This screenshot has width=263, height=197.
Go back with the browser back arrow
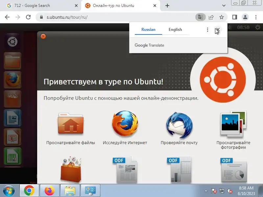point(7,17)
